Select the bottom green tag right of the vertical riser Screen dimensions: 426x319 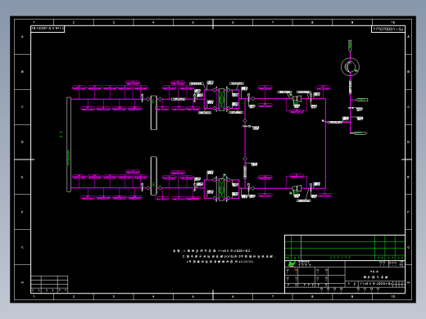360,133
